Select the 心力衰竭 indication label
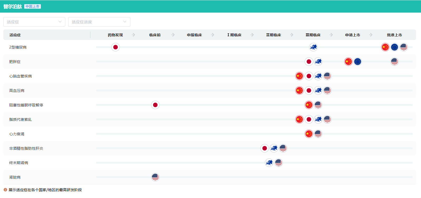This screenshot has width=421, height=198. [17, 134]
